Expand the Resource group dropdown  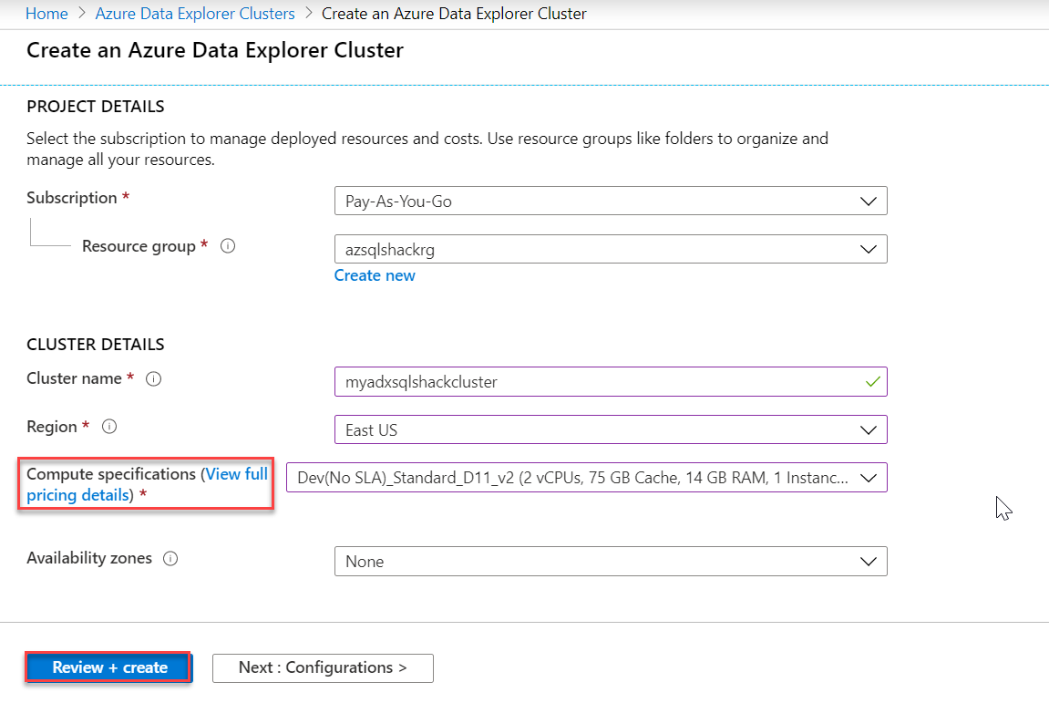pyautogui.click(x=610, y=248)
